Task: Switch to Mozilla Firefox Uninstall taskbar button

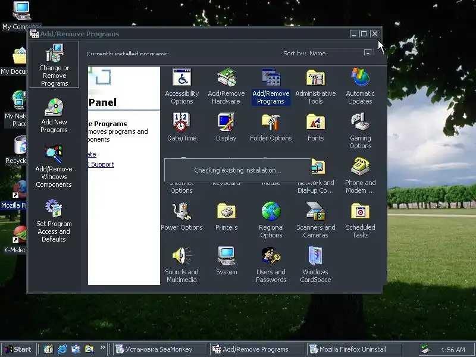Action: (x=354, y=349)
